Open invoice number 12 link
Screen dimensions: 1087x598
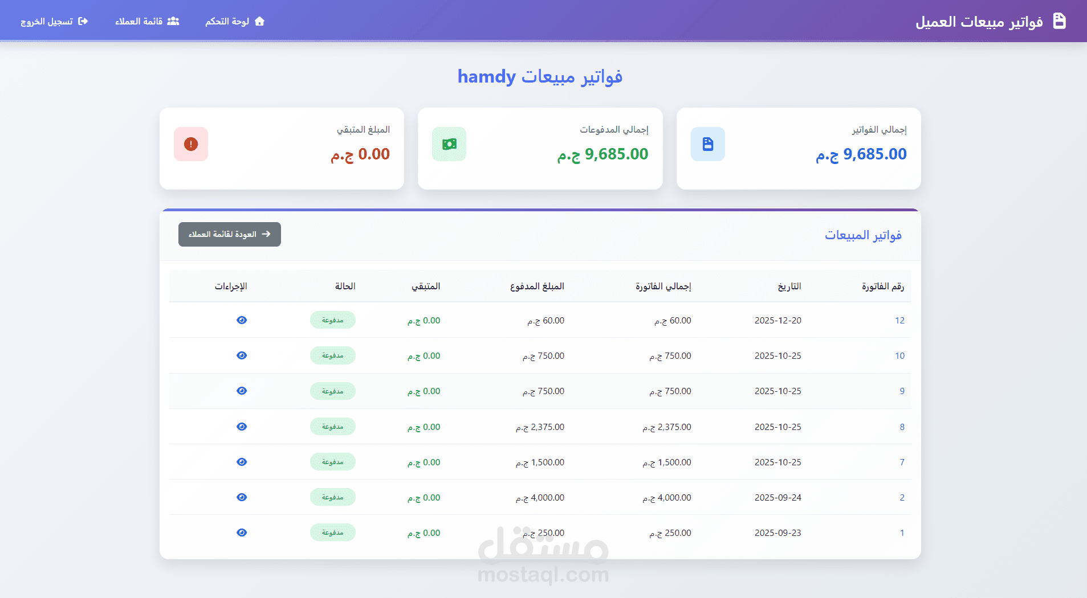click(899, 320)
